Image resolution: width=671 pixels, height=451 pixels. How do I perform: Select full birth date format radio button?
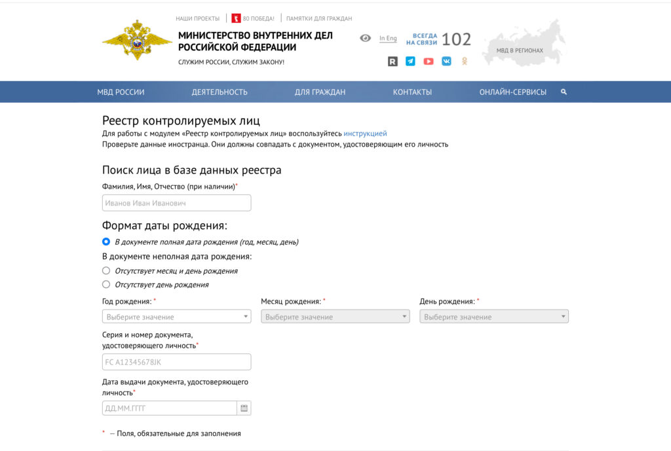click(105, 241)
